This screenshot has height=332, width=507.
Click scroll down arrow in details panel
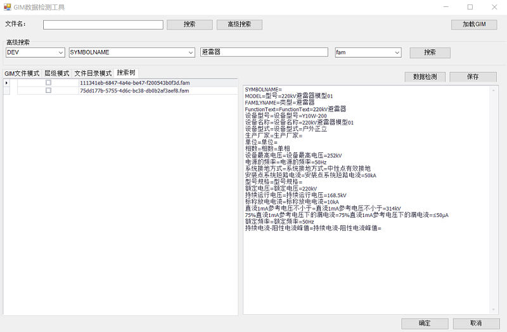494,310
